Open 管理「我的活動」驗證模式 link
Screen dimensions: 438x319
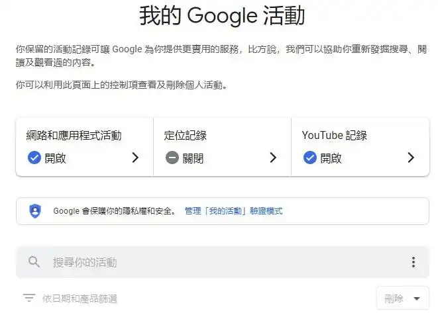point(233,211)
